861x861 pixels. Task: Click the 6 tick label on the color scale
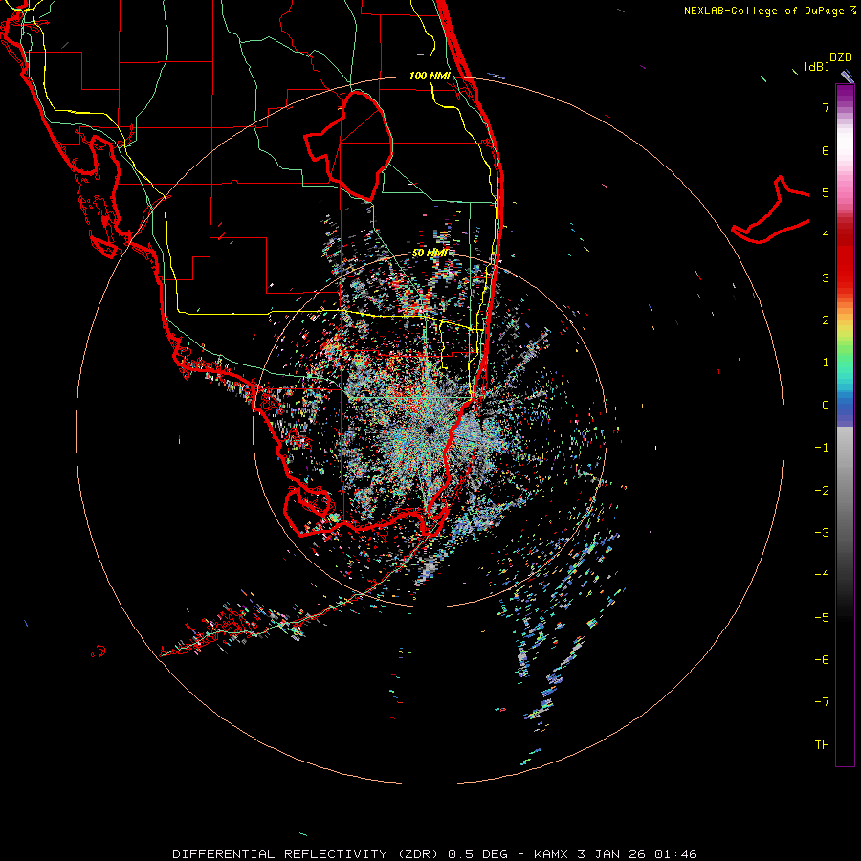(x=826, y=150)
